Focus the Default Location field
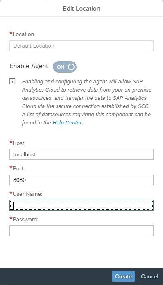 coord(81,46)
